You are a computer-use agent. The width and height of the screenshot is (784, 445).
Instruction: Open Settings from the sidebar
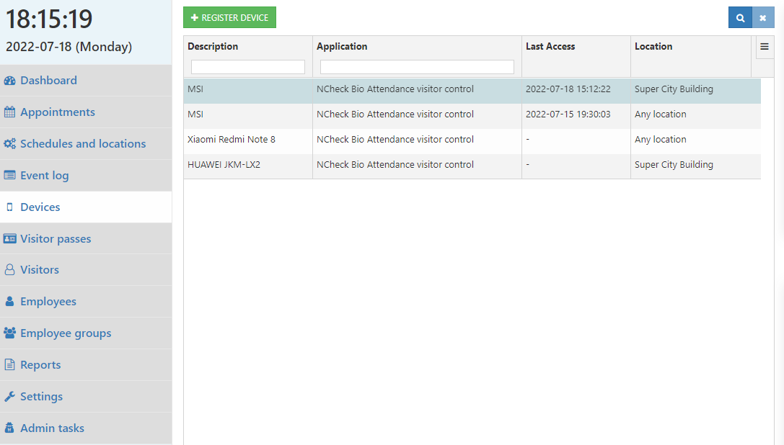[x=86, y=397]
